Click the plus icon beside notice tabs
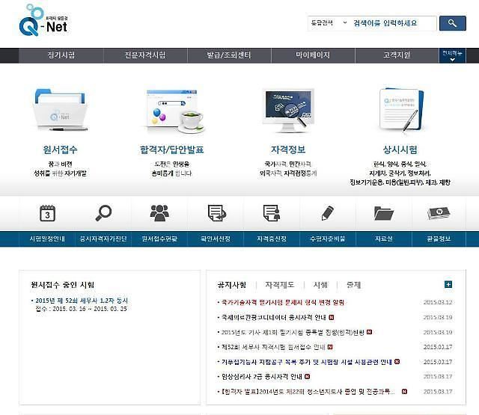 click(x=448, y=284)
